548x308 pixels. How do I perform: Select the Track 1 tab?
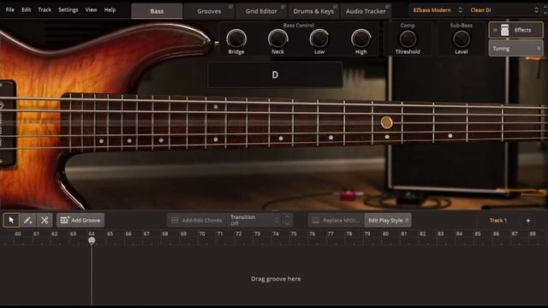pos(498,221)
